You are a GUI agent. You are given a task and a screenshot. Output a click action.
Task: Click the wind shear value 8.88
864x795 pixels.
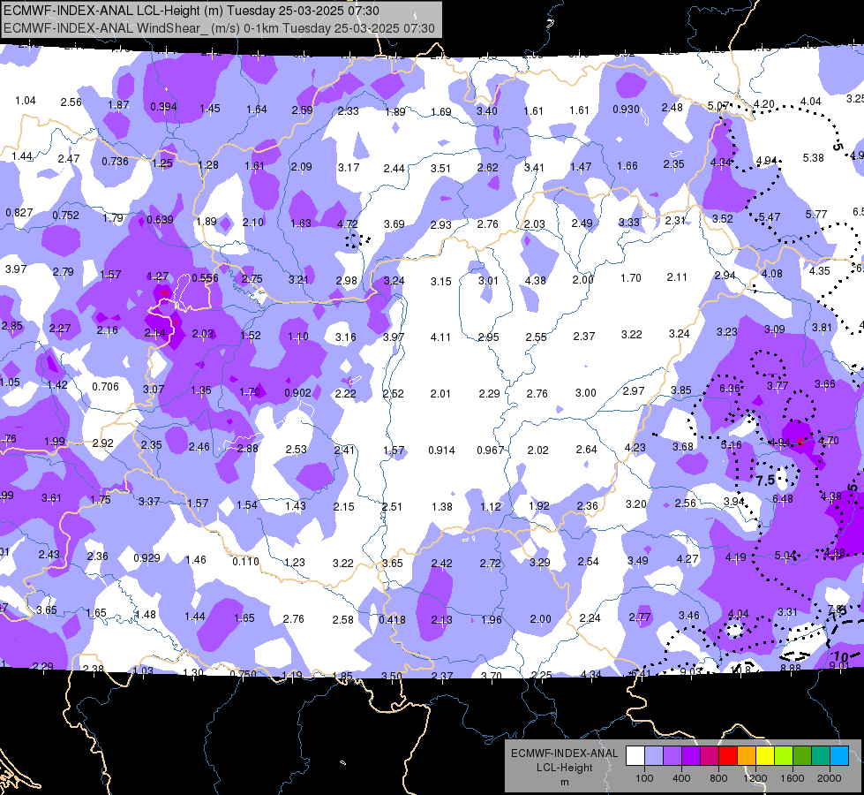790,668
